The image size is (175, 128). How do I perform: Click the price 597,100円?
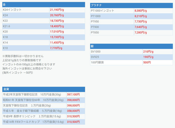point(73,95)
